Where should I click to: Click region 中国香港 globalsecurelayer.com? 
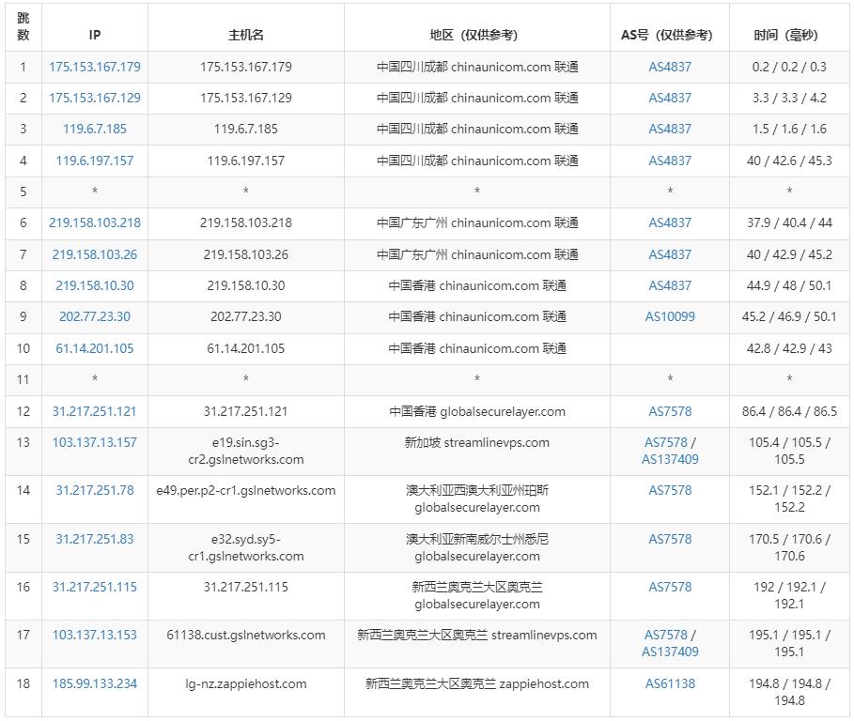[476, 411]
